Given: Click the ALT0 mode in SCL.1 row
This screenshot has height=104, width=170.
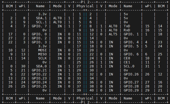Looking at the screenshot, I should click(x=57, y=22).
